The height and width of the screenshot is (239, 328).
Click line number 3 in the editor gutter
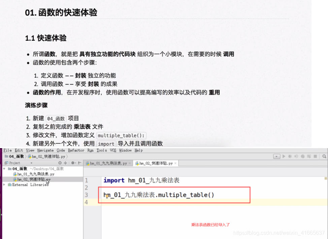pos(87,195)
